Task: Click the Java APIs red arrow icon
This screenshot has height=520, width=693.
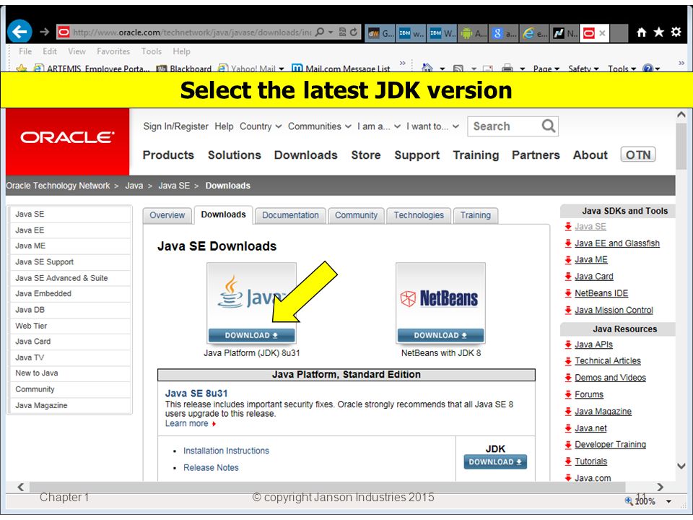Action: tap(568, 345)
